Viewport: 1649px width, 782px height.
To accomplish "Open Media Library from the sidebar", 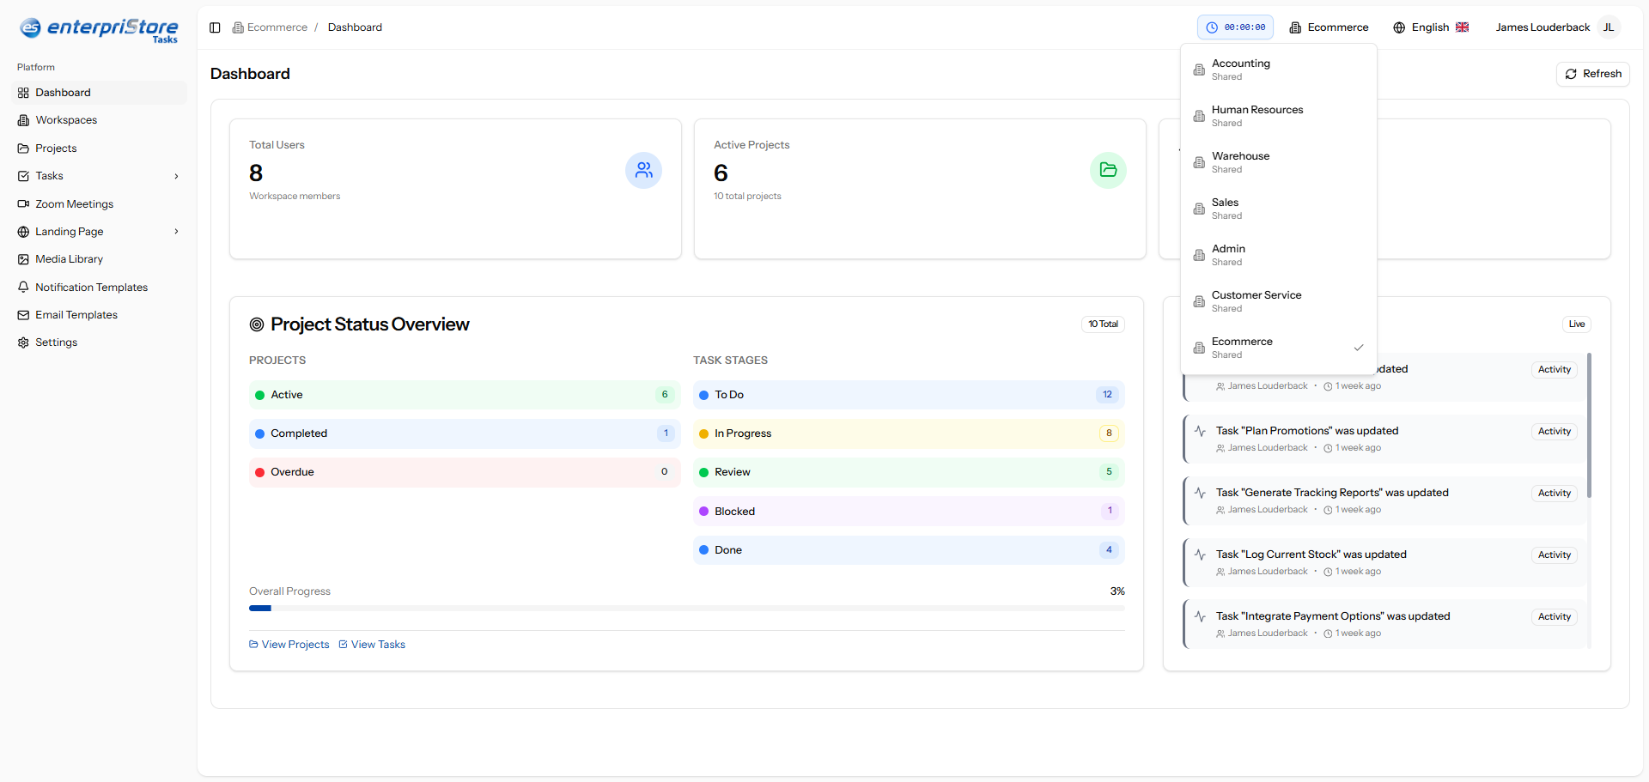I will [x=69, y=259].
